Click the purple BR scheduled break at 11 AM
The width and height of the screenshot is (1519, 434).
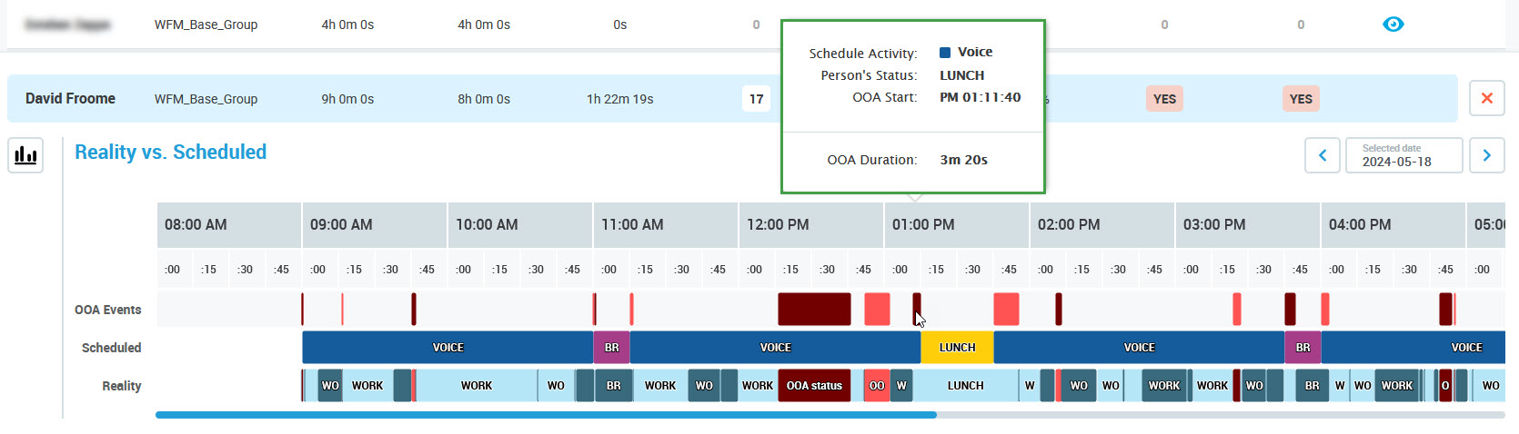point(611,348)
